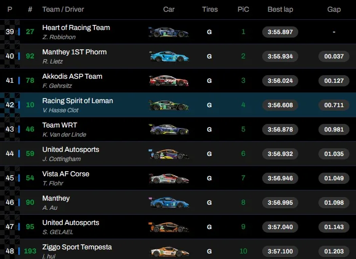Click the number 95 United Autosports car icon
This screenshot has height=259, width=356.
point(169,227)
